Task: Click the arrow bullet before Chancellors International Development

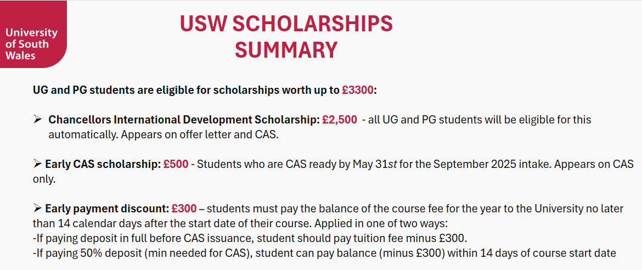Action: coord(37,120)
